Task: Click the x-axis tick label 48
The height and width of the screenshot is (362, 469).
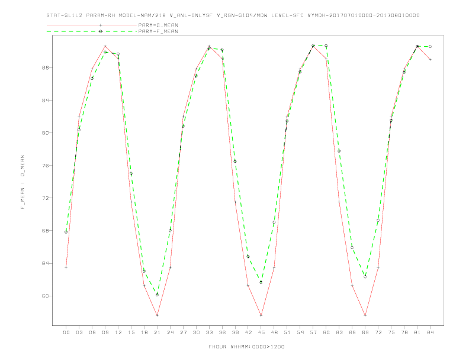Action: pyautogui.click(x=274, y=332)
